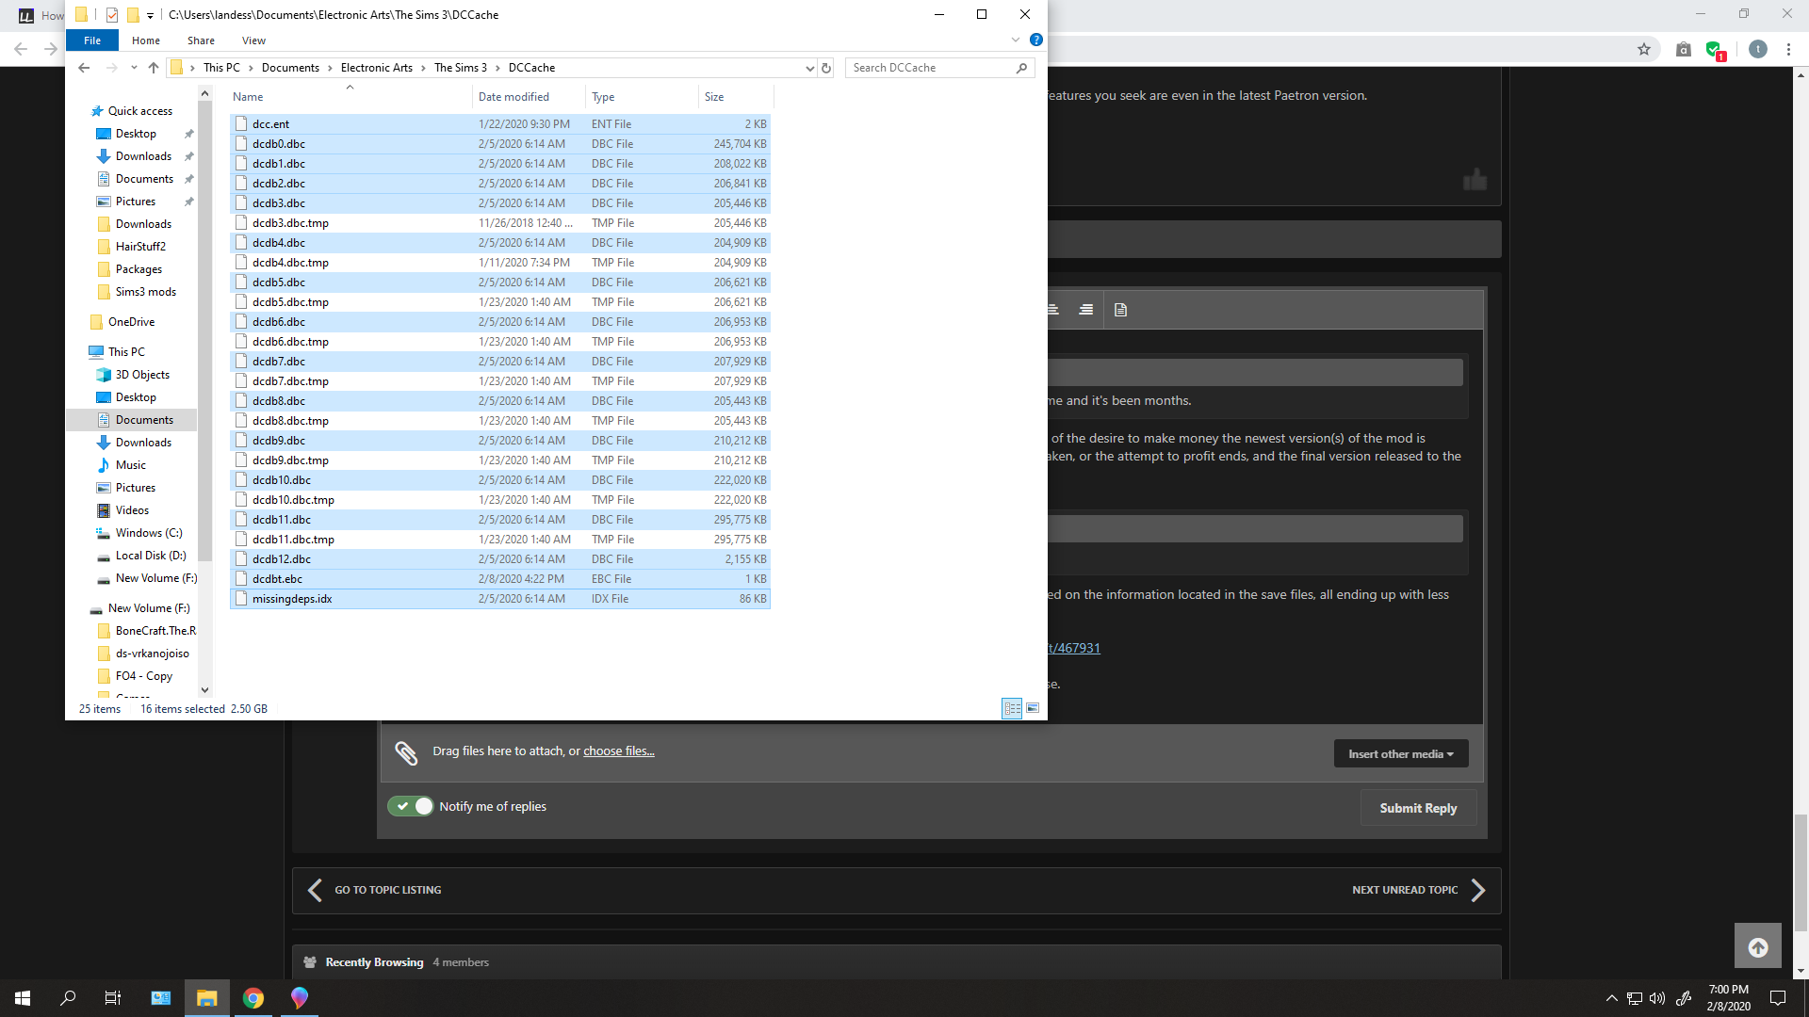The height and width of the screenshot is (1017, 1809).
Task: Open Task View from the taskbar
Action: pyautogui.click(x=113, y=998)
